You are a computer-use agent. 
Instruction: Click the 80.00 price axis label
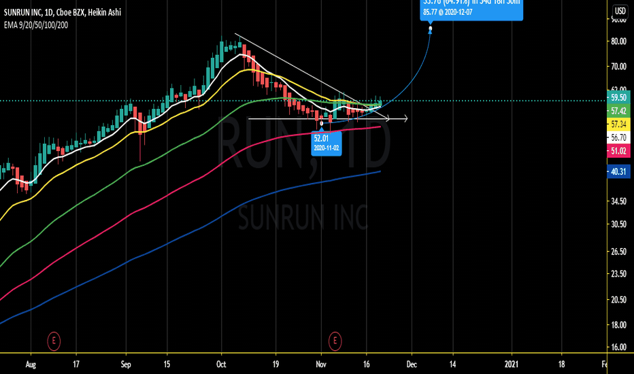point(618,41)
